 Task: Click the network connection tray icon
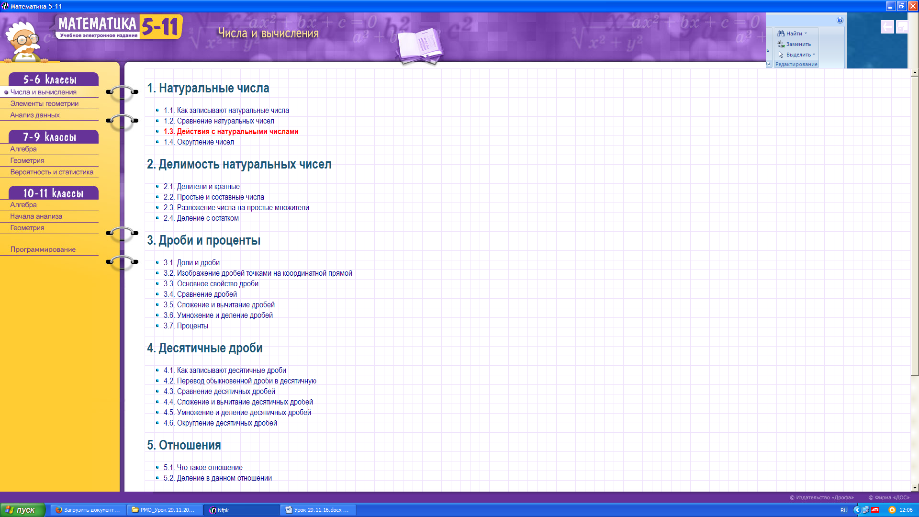tap(865, 510)
